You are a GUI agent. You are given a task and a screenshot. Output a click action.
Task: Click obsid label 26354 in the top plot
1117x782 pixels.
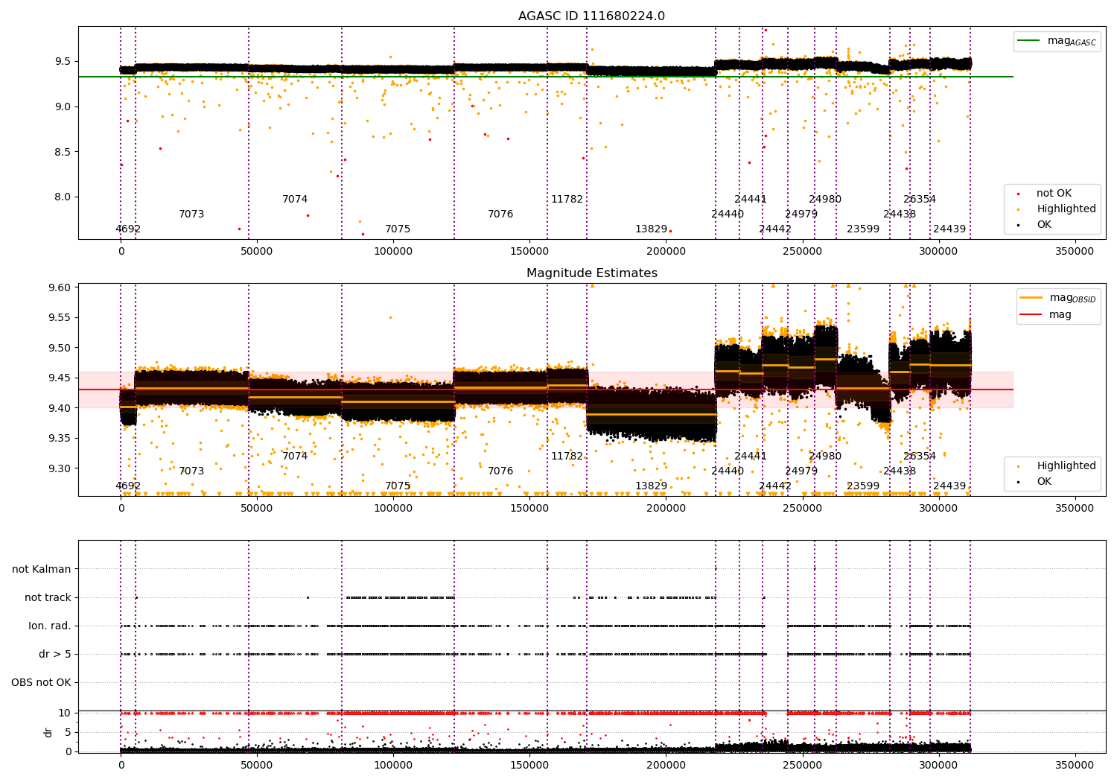point(920,200)
